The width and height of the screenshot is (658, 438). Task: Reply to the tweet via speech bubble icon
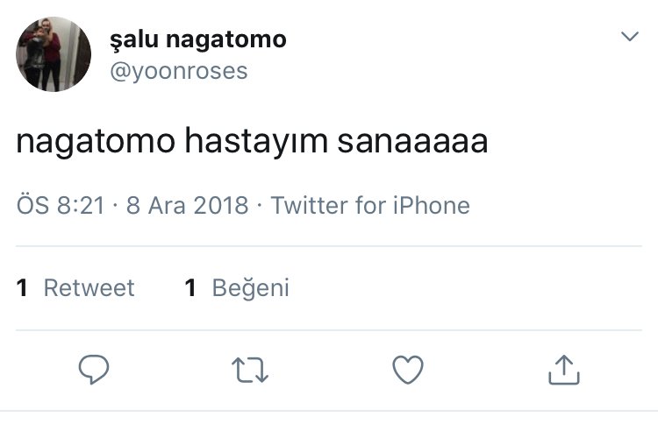point(93,371)
